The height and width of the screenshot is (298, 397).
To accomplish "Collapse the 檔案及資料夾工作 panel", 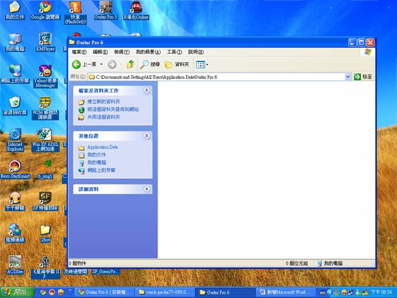I will click(146, 91).
